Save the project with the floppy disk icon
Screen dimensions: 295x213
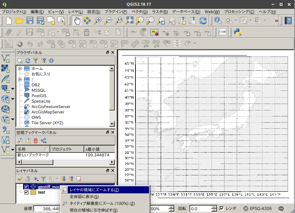coord(30,20)
